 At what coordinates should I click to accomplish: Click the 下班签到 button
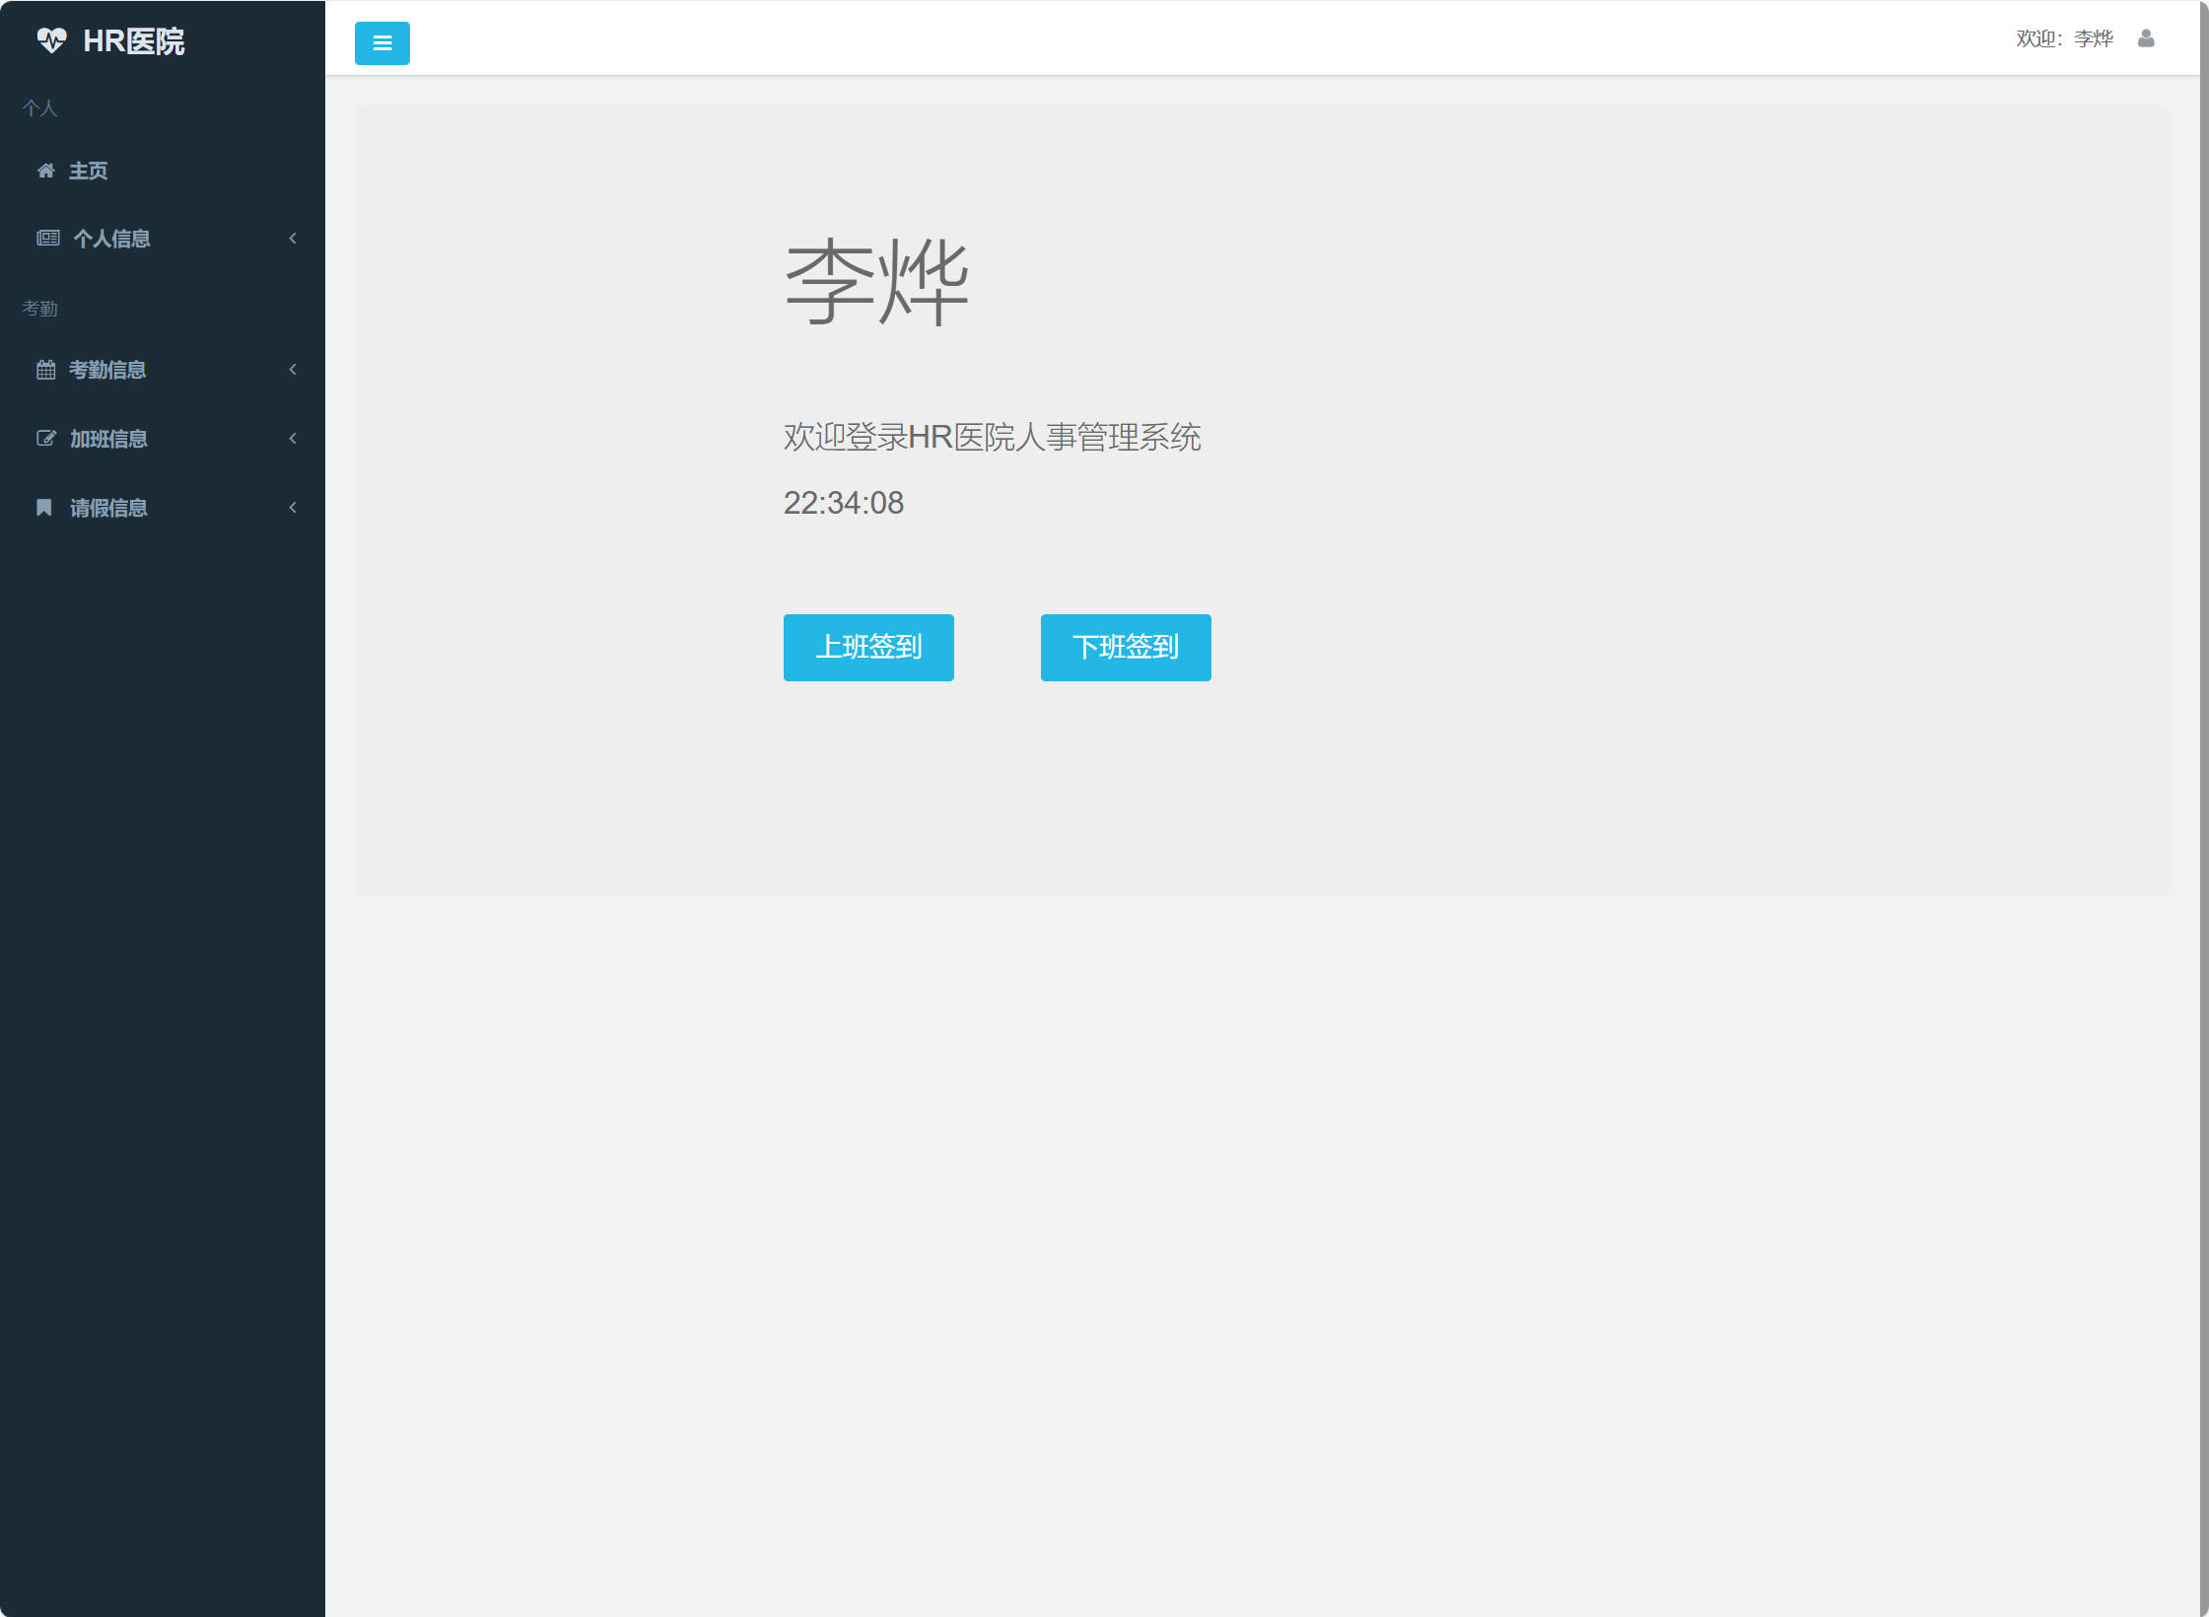(x=1125, y=647)
